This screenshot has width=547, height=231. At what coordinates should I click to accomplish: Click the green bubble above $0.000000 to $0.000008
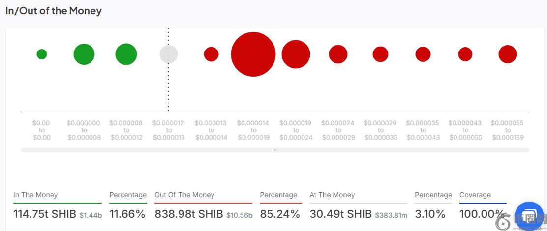tap(84, 54)
